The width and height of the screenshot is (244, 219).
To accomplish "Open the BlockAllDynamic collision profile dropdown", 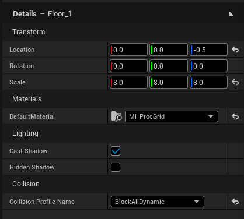I will [x=158, y=202].
